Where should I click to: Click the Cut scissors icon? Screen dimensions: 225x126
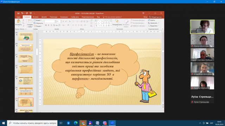(23, 20)
